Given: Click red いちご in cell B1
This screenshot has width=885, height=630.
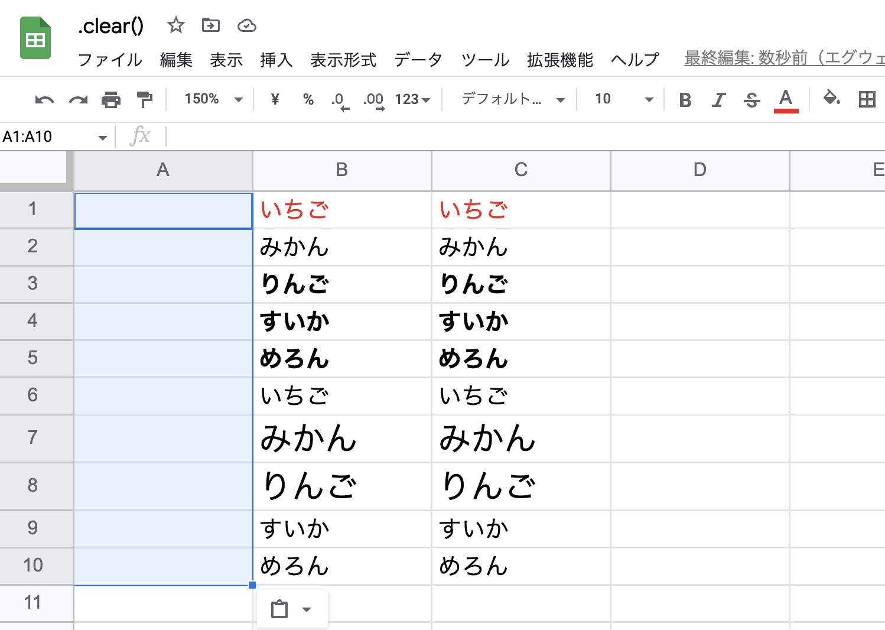Looking at the screenshot, I should (x=294, y=210).
